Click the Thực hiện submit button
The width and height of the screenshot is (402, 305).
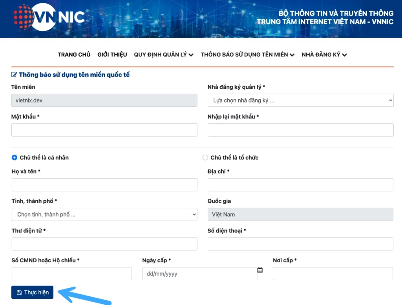pos(33,292)
